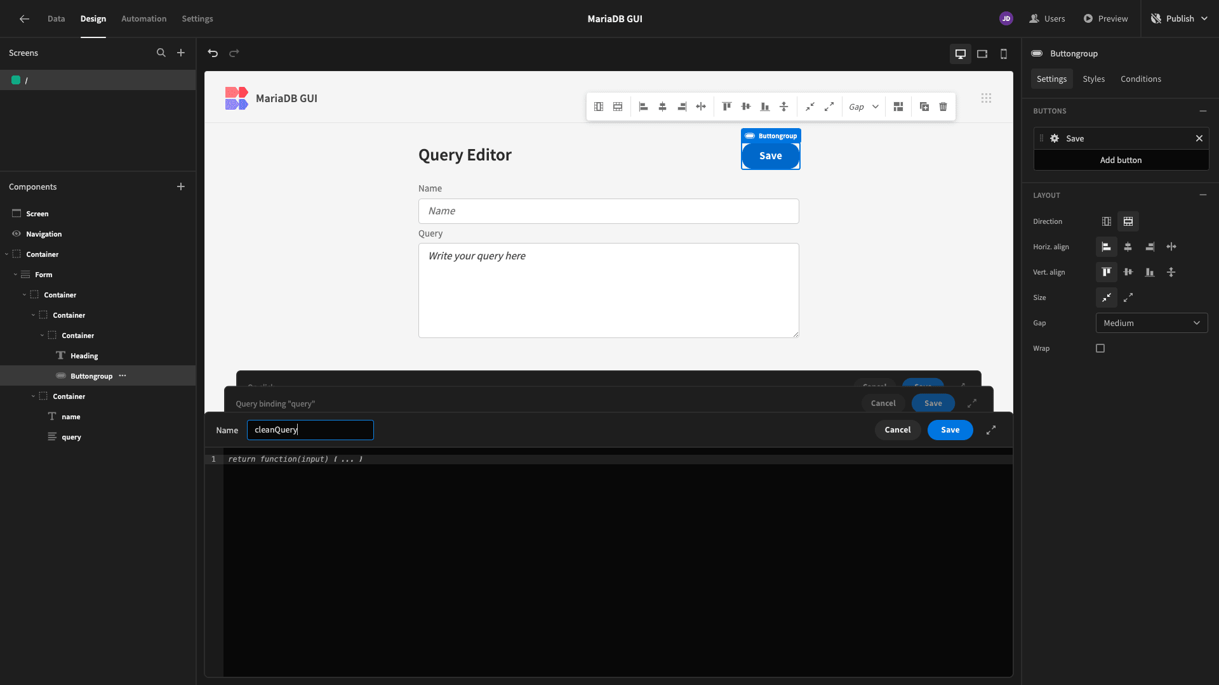This screenshot has height=685, width=1219.
Task: Expand code editor to fullscreen
Action: (991, 430)
